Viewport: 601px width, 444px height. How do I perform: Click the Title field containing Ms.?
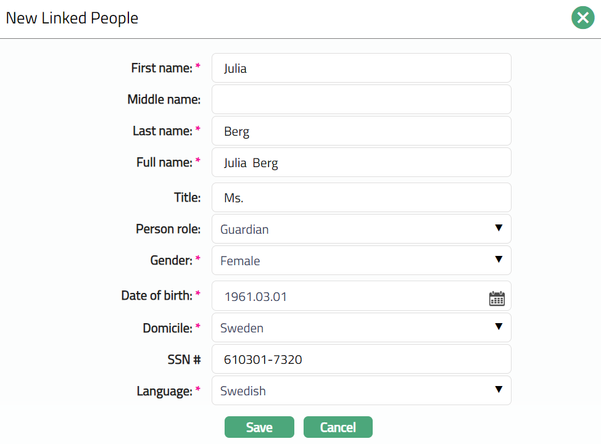click(x=361, y=198)
